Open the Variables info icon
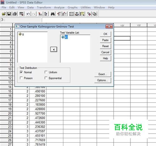Viewport: 156px width, 146px height. (x=46, y=14)
